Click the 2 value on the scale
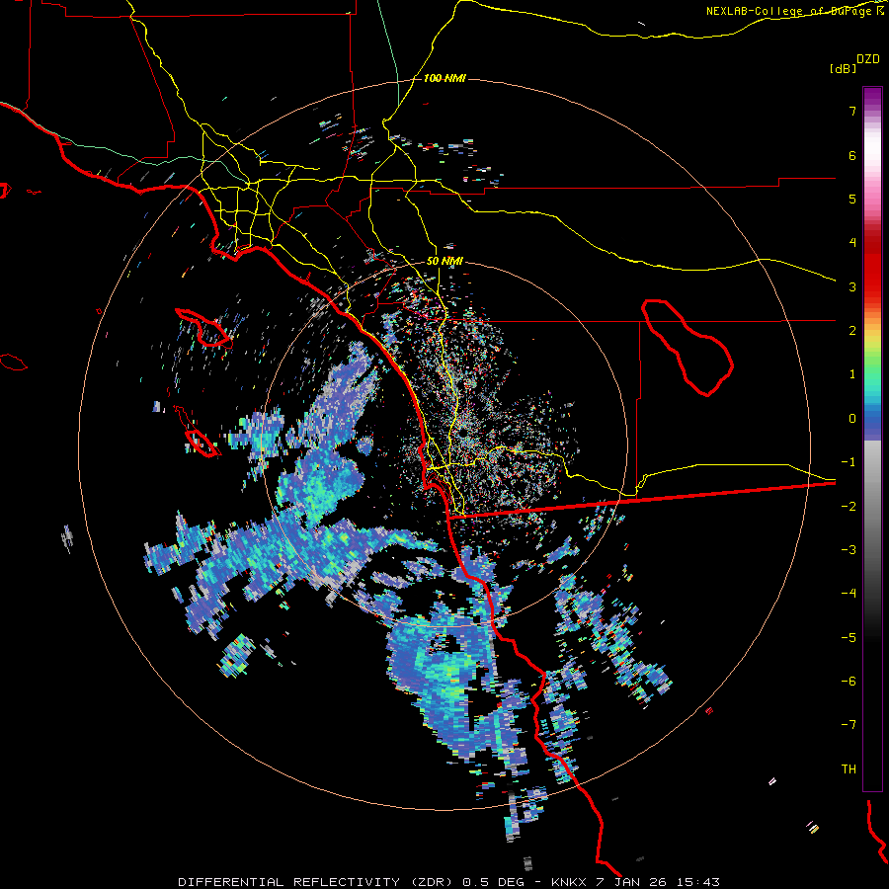This screenshot has height=889, width=889. coord(852,331)
